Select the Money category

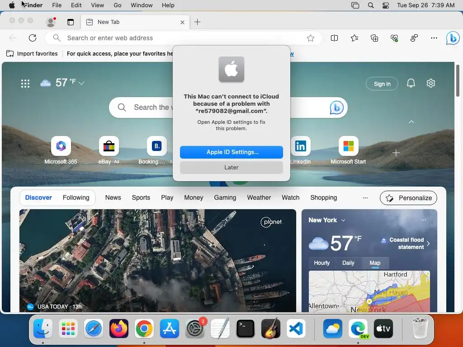[194, 198]
